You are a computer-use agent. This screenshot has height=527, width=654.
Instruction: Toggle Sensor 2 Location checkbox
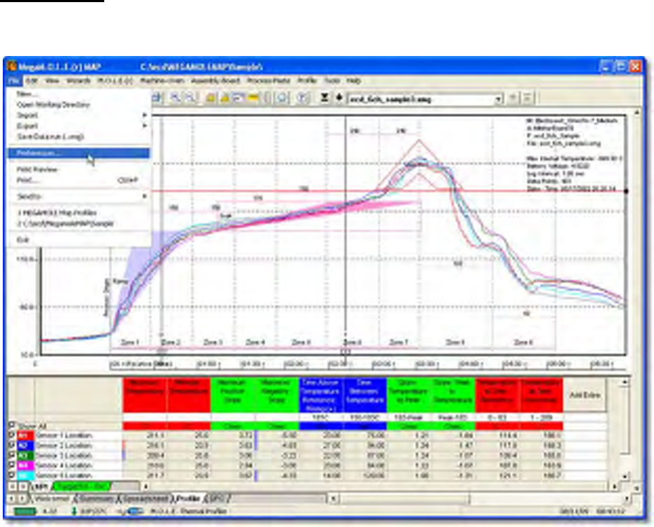point(12,445)
